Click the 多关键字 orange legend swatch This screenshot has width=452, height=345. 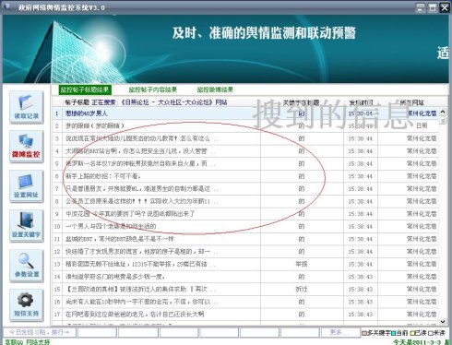click(x=364, y=333)
